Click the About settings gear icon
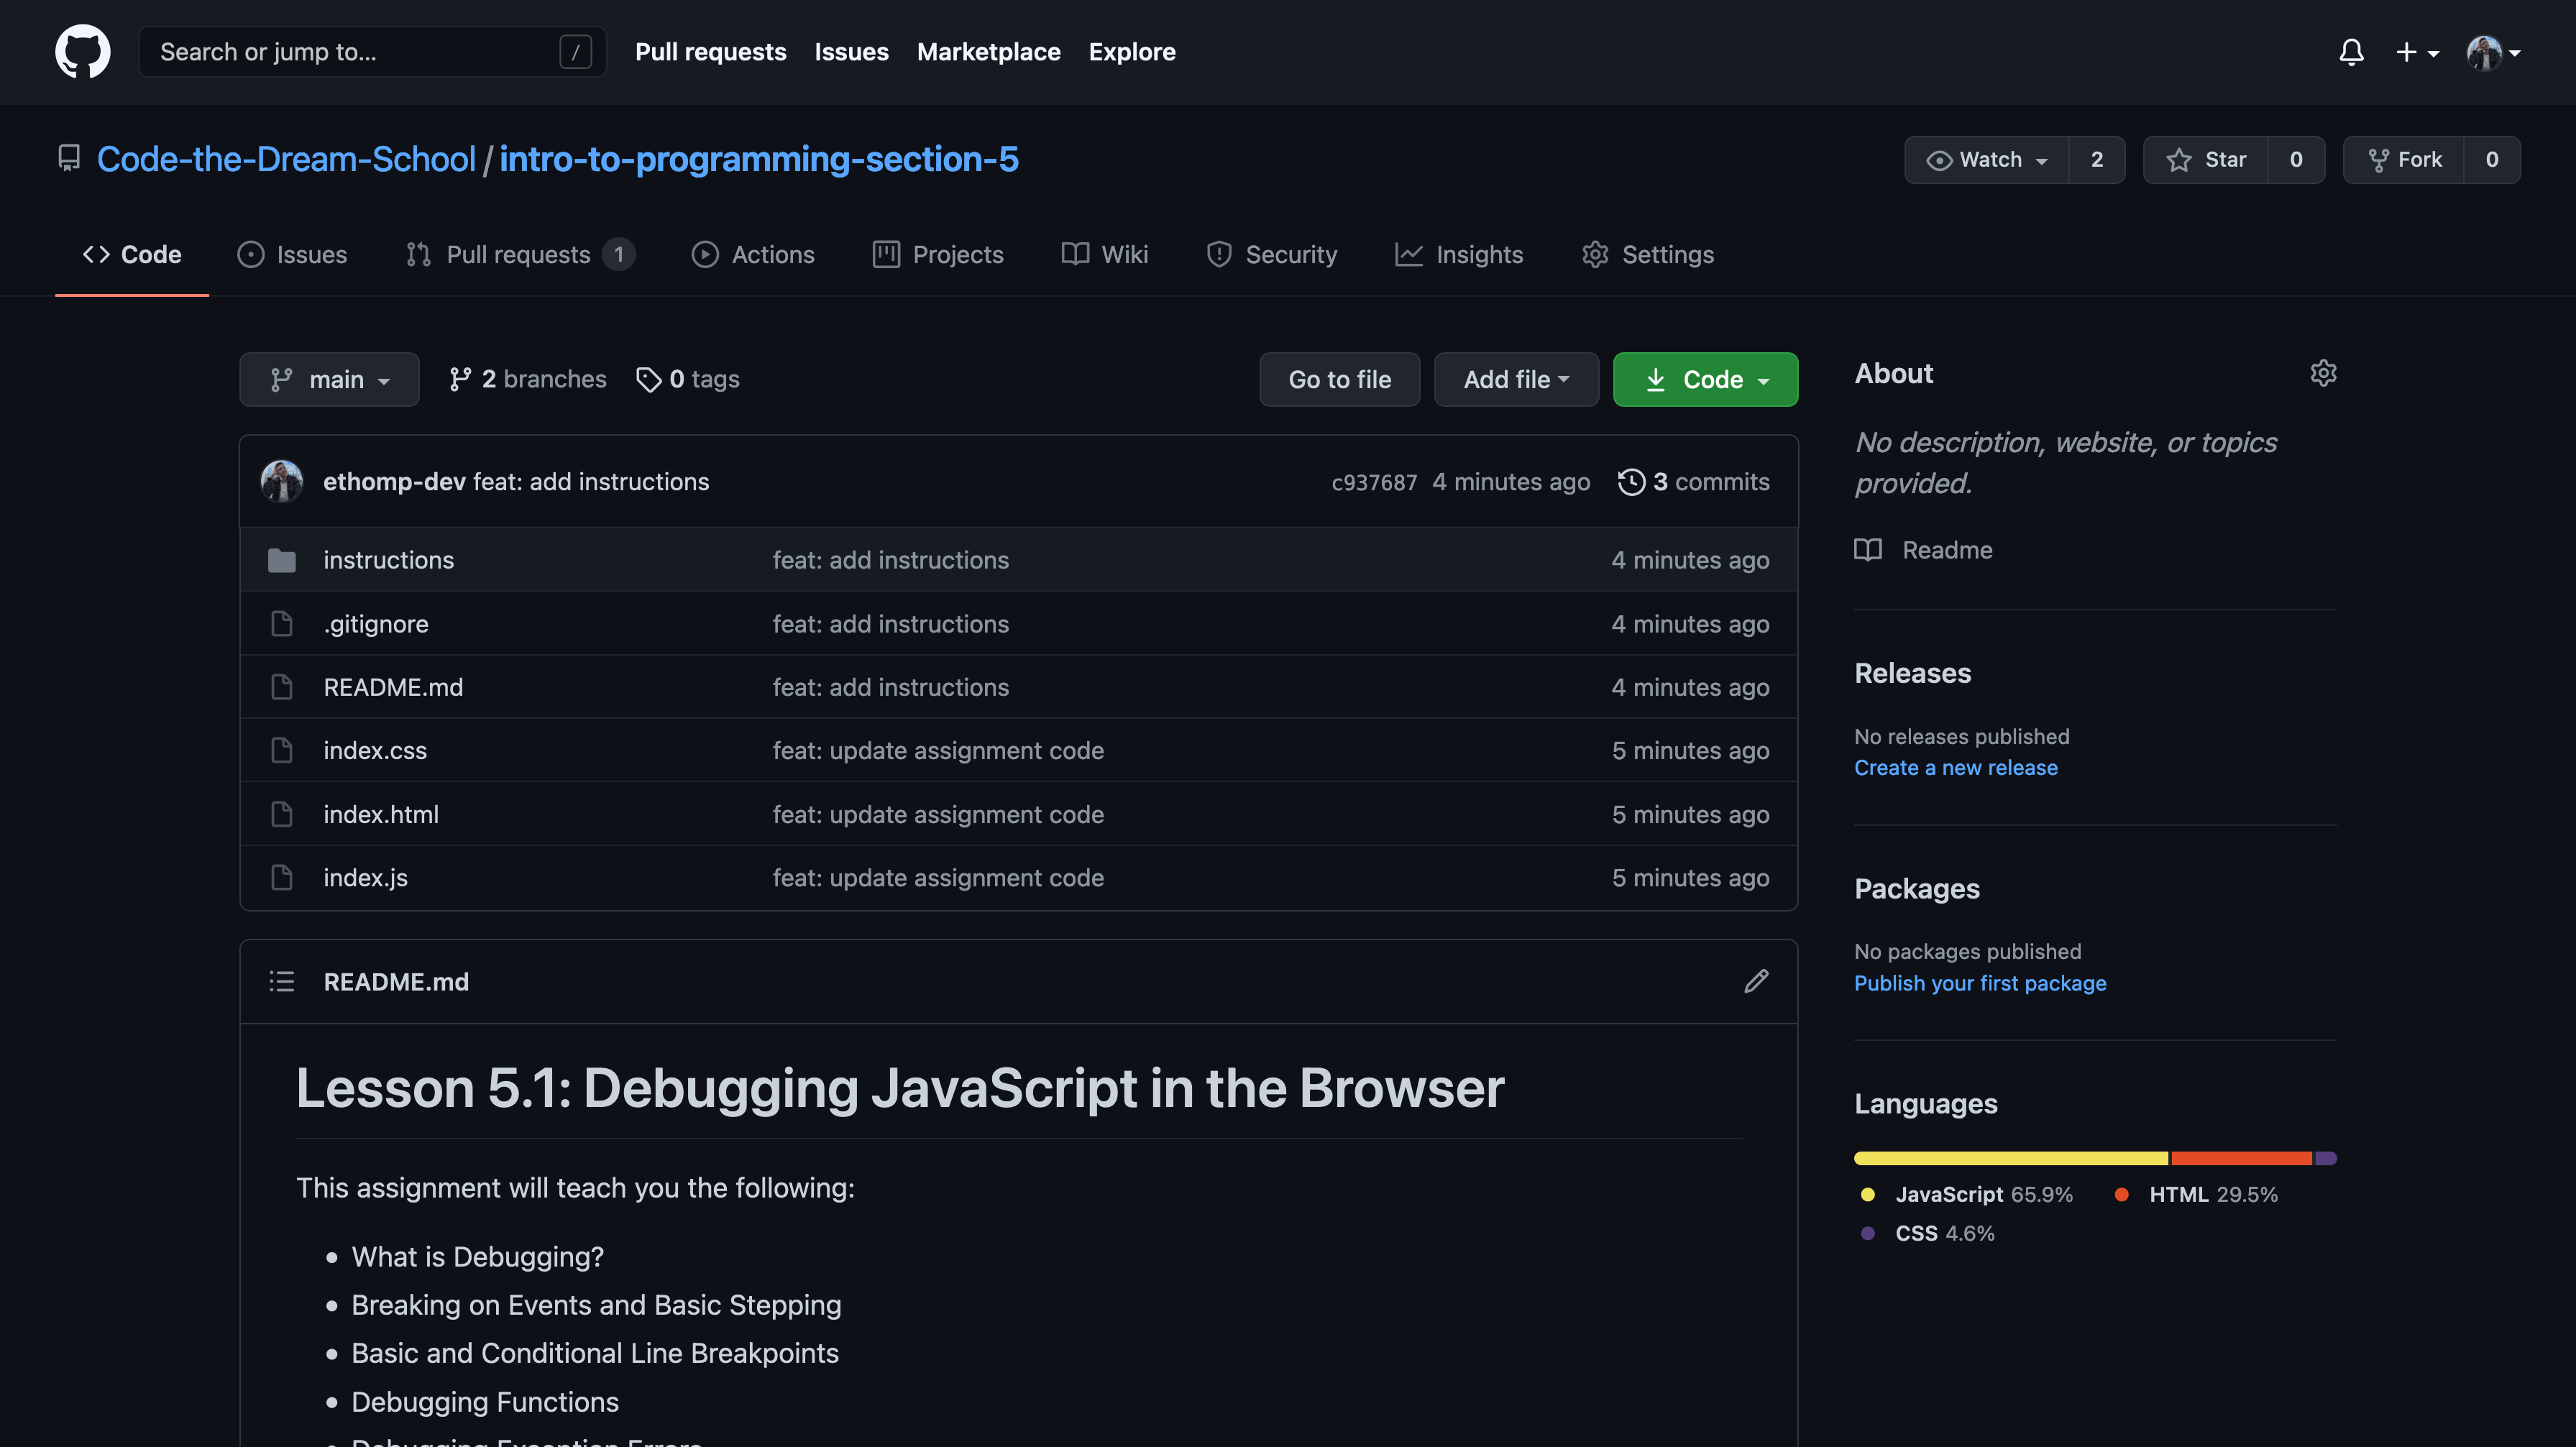Screen dimensions: 2576x1447 coord(2323,373)
